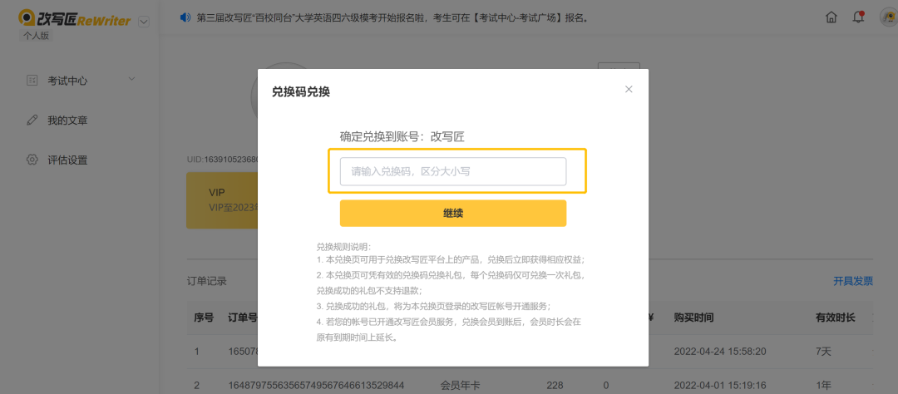Click the 7天 duration cell
The width and height of the screenshot is (898, 394).
coord(823,351)
